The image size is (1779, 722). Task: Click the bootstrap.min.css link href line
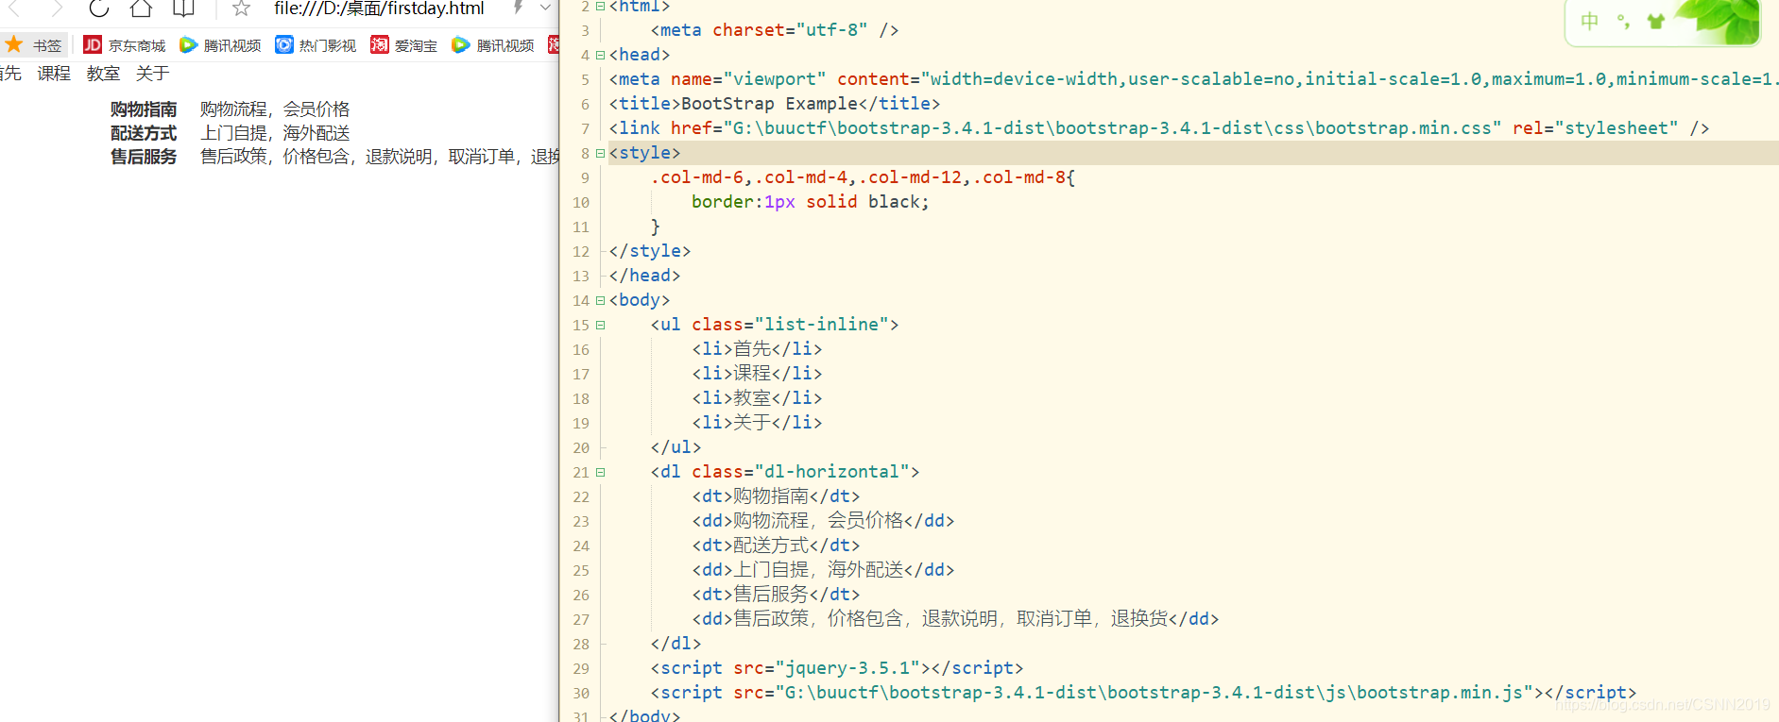[1159, 128]
